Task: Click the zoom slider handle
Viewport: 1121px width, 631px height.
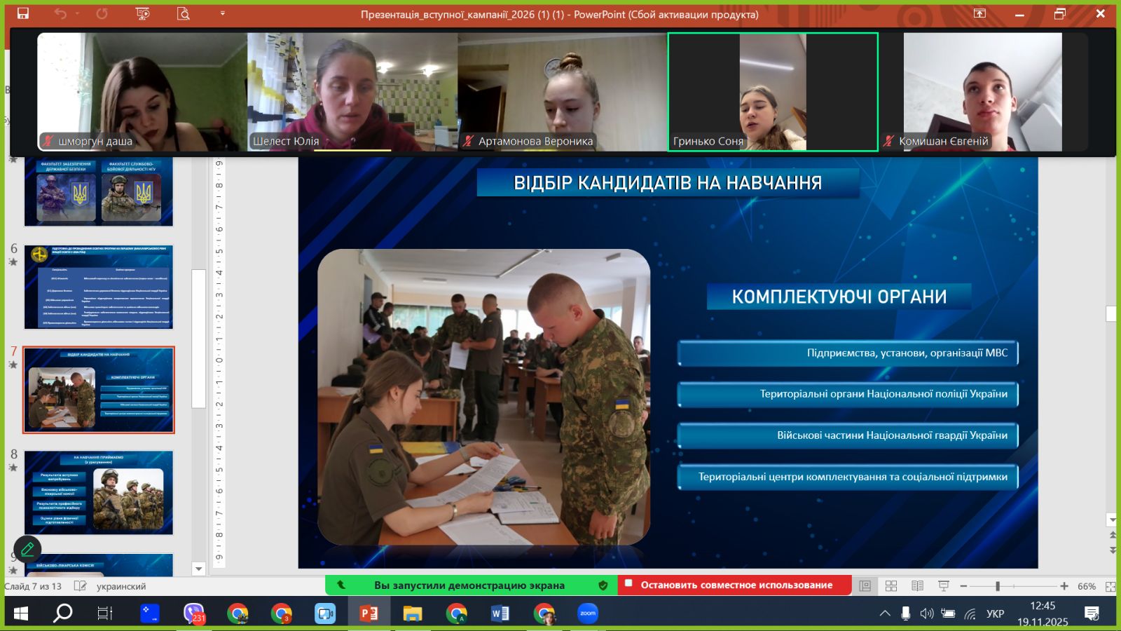Action: pos(998,586)
